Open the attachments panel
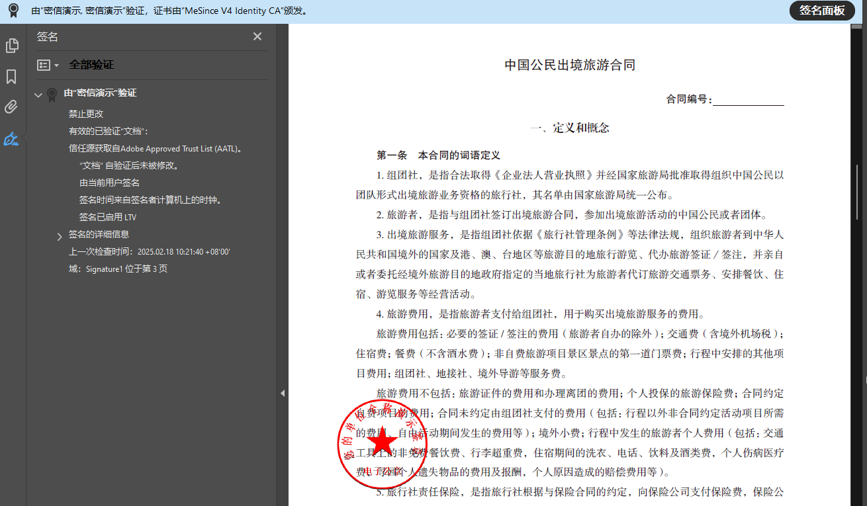867x506 pixels. [x=12, y=107]
